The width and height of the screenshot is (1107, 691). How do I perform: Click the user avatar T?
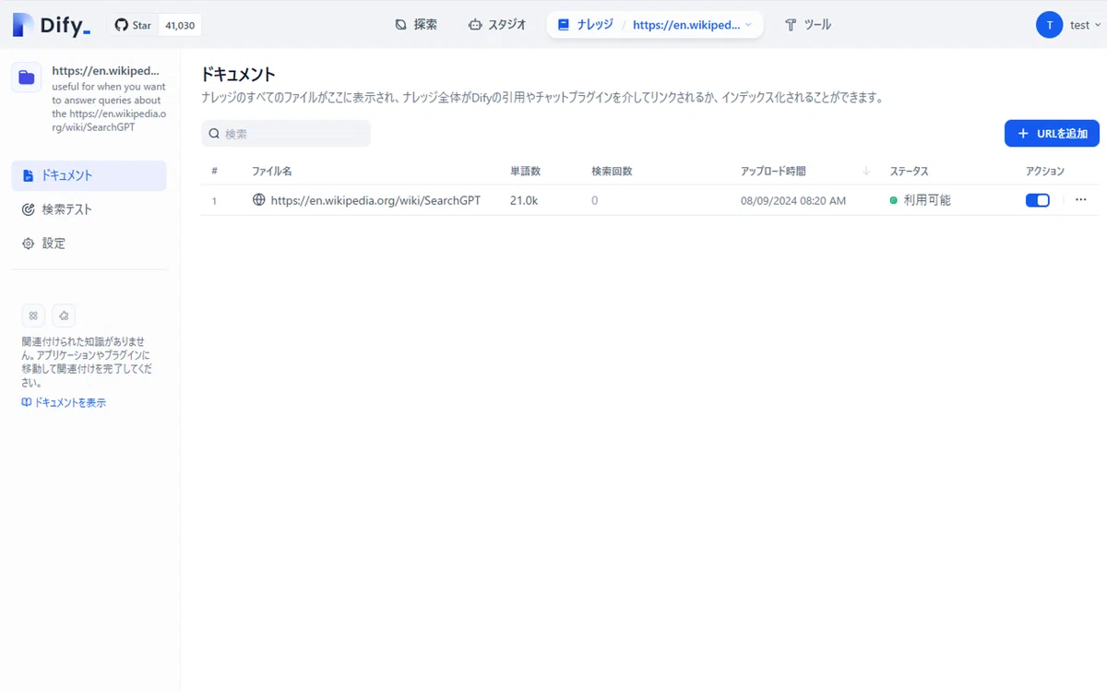[x=1049, y=25]
